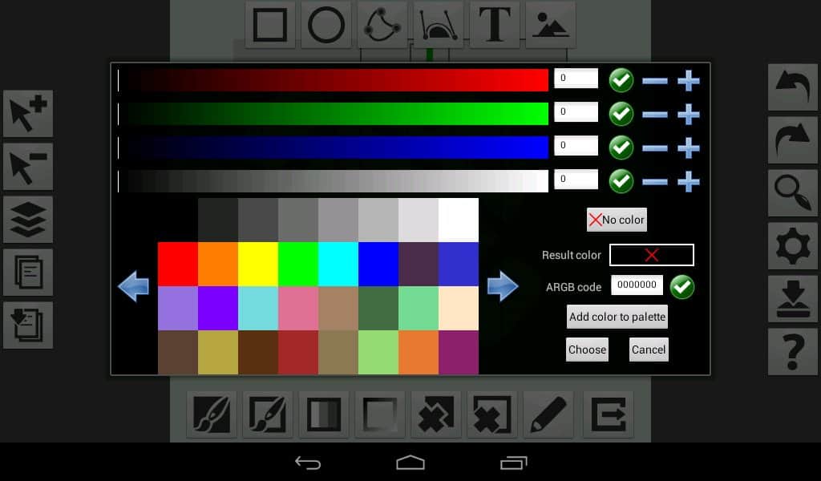The width and height of the screenshot is (821, 481).
Task: Decrease red value with minus button
Action: tap(654, 81)
